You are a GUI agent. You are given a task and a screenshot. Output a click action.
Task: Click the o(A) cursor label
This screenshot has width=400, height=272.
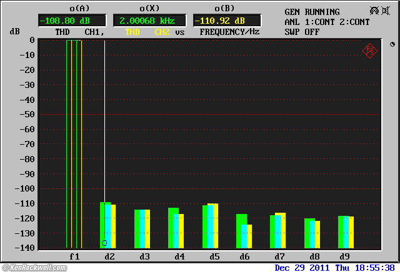pos(79,8)
